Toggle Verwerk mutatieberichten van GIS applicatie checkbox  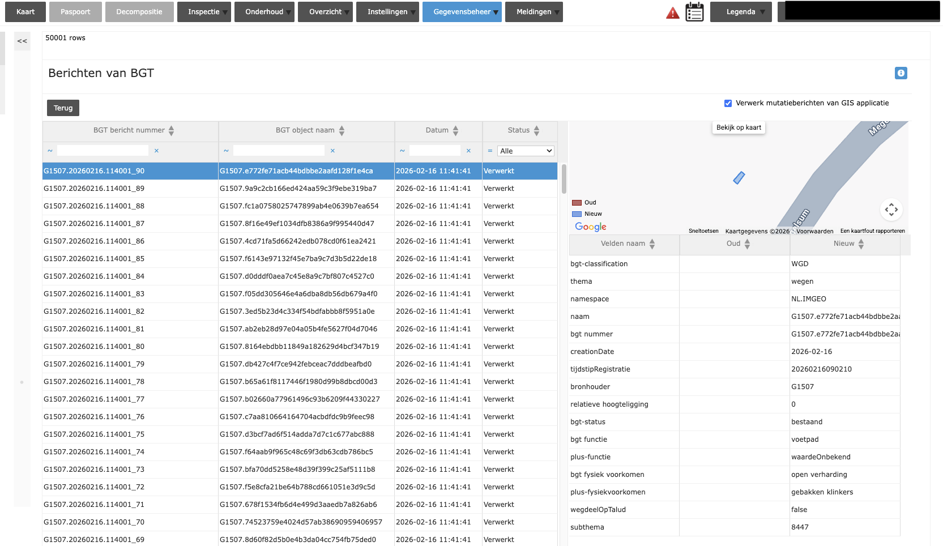pos(728,103)
